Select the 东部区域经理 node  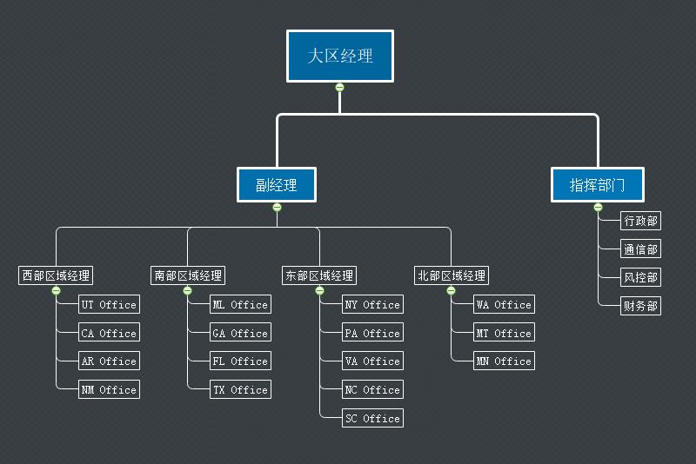(x=319, y=275)
